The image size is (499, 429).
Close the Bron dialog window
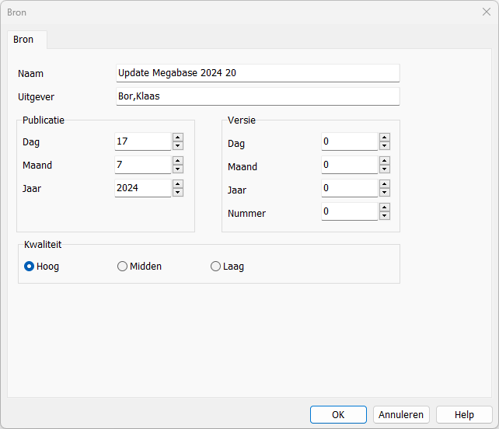tap(486, 12)
